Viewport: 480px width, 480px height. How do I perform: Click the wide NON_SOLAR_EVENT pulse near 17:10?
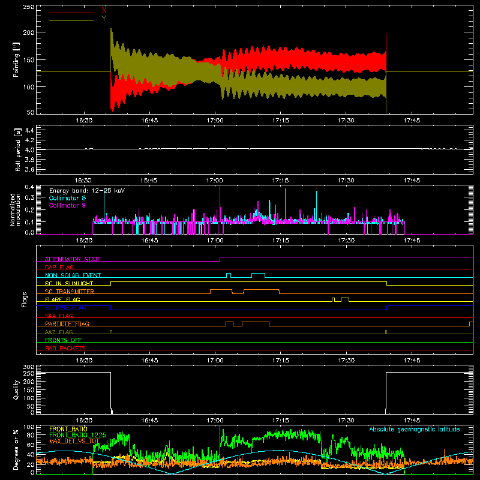pos(258,275)
